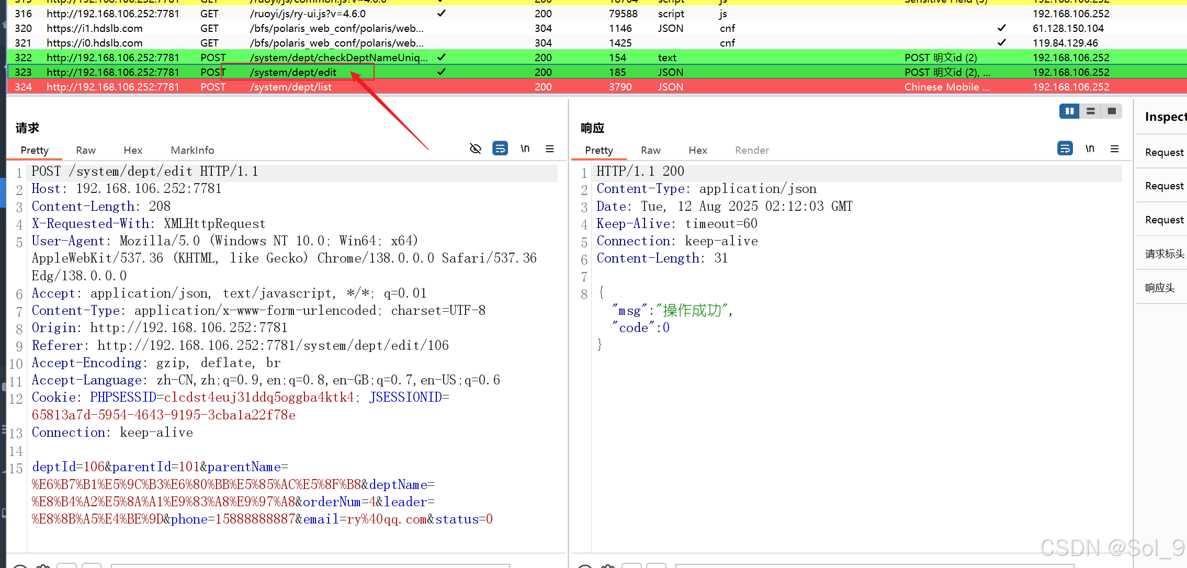Image resolution: width=1187 pixels, height=568 pixels.
Task: Toggle newline \n display for the request
Action: [525, 149]
